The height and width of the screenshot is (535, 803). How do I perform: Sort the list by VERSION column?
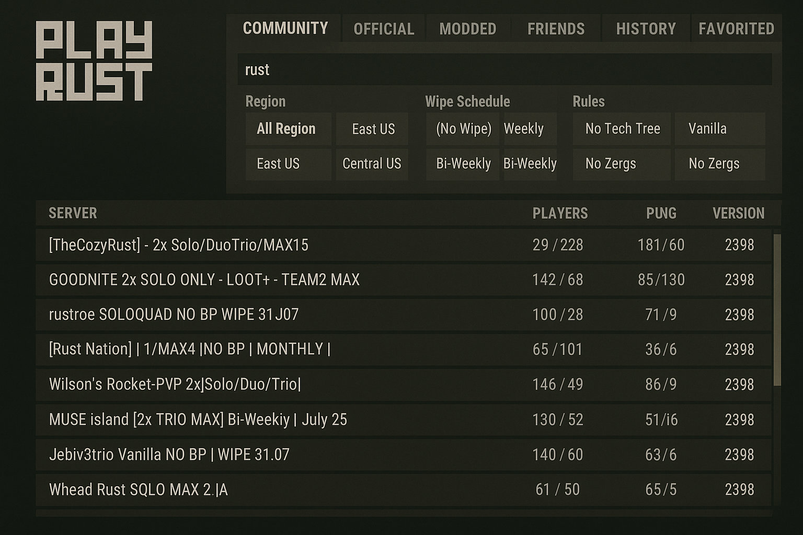[x=738, y=213]
